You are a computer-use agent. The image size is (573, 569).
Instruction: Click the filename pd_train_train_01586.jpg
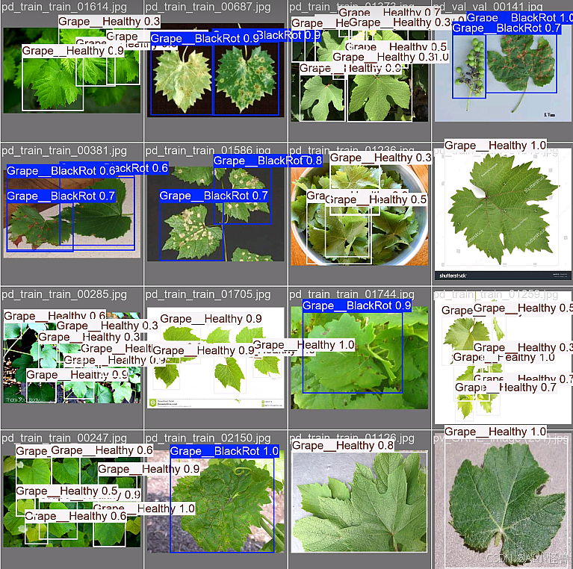[x=208, y=151]
